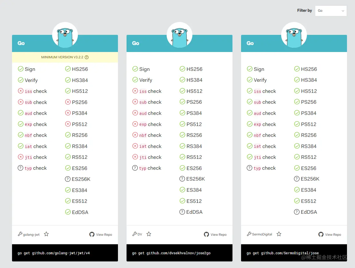Screen dimensions: 355x268
Task: Click the red X beside sub check in golang-jwt
Action: pyautogui.click(x=21, y=102)
